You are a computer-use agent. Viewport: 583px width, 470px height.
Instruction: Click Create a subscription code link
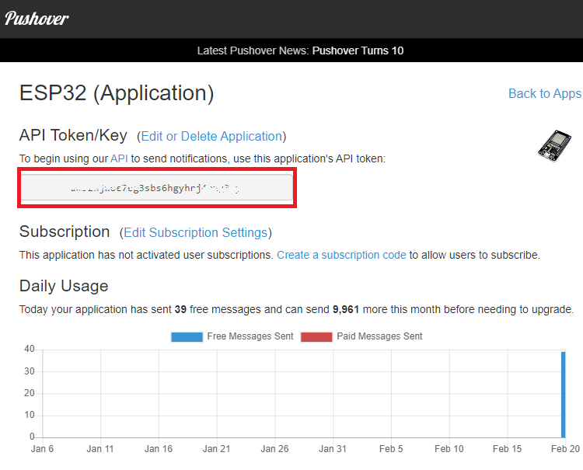pyautogui.click(x=341, y=255)
